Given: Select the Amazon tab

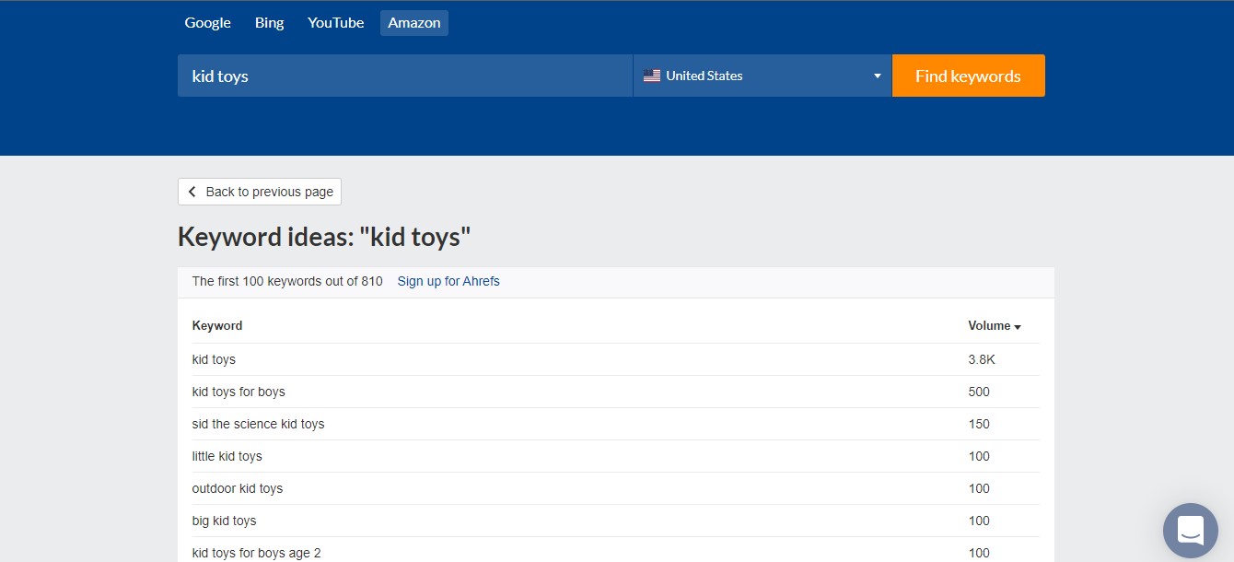Looking at the screenshot, I should click(x=413, y=23).
